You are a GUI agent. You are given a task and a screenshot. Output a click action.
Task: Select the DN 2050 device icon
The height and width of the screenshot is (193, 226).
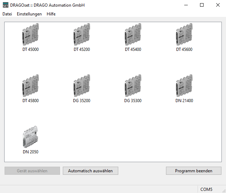click(x=31, y=137)
